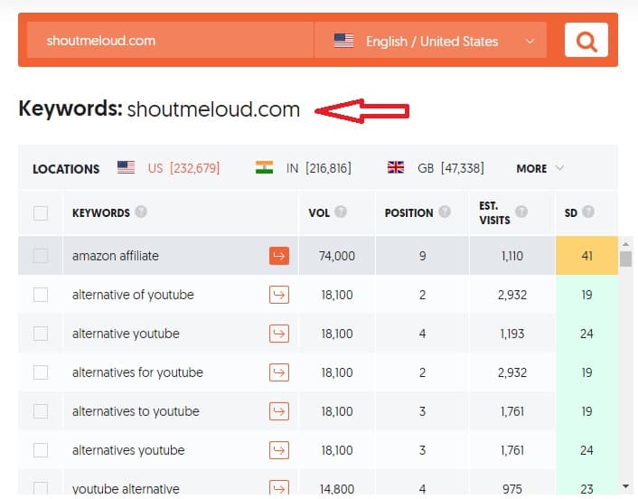
Task: Open export arrow for youtube alternative row
Action: click(x=279, y=487)
